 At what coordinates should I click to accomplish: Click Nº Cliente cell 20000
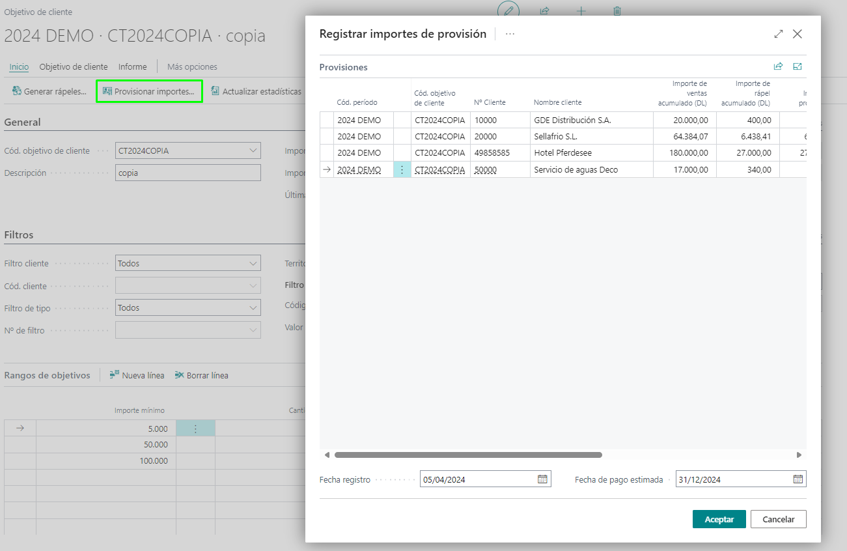501,137
